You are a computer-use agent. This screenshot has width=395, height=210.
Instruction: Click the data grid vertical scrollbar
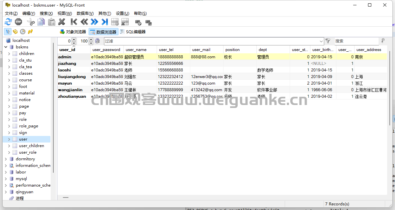pyautogui.click(x=390, y=88)
